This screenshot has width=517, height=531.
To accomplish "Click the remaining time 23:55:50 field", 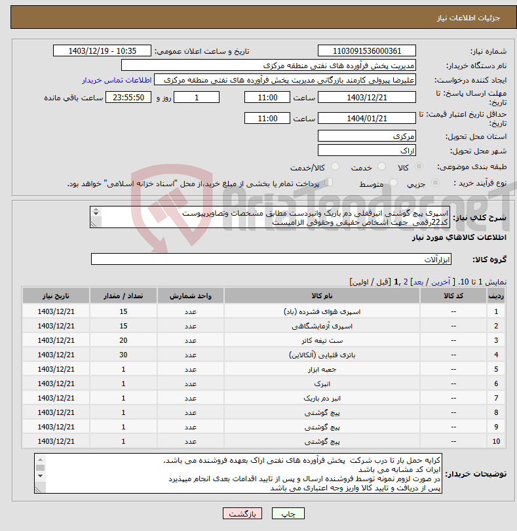I will (128, 97).
